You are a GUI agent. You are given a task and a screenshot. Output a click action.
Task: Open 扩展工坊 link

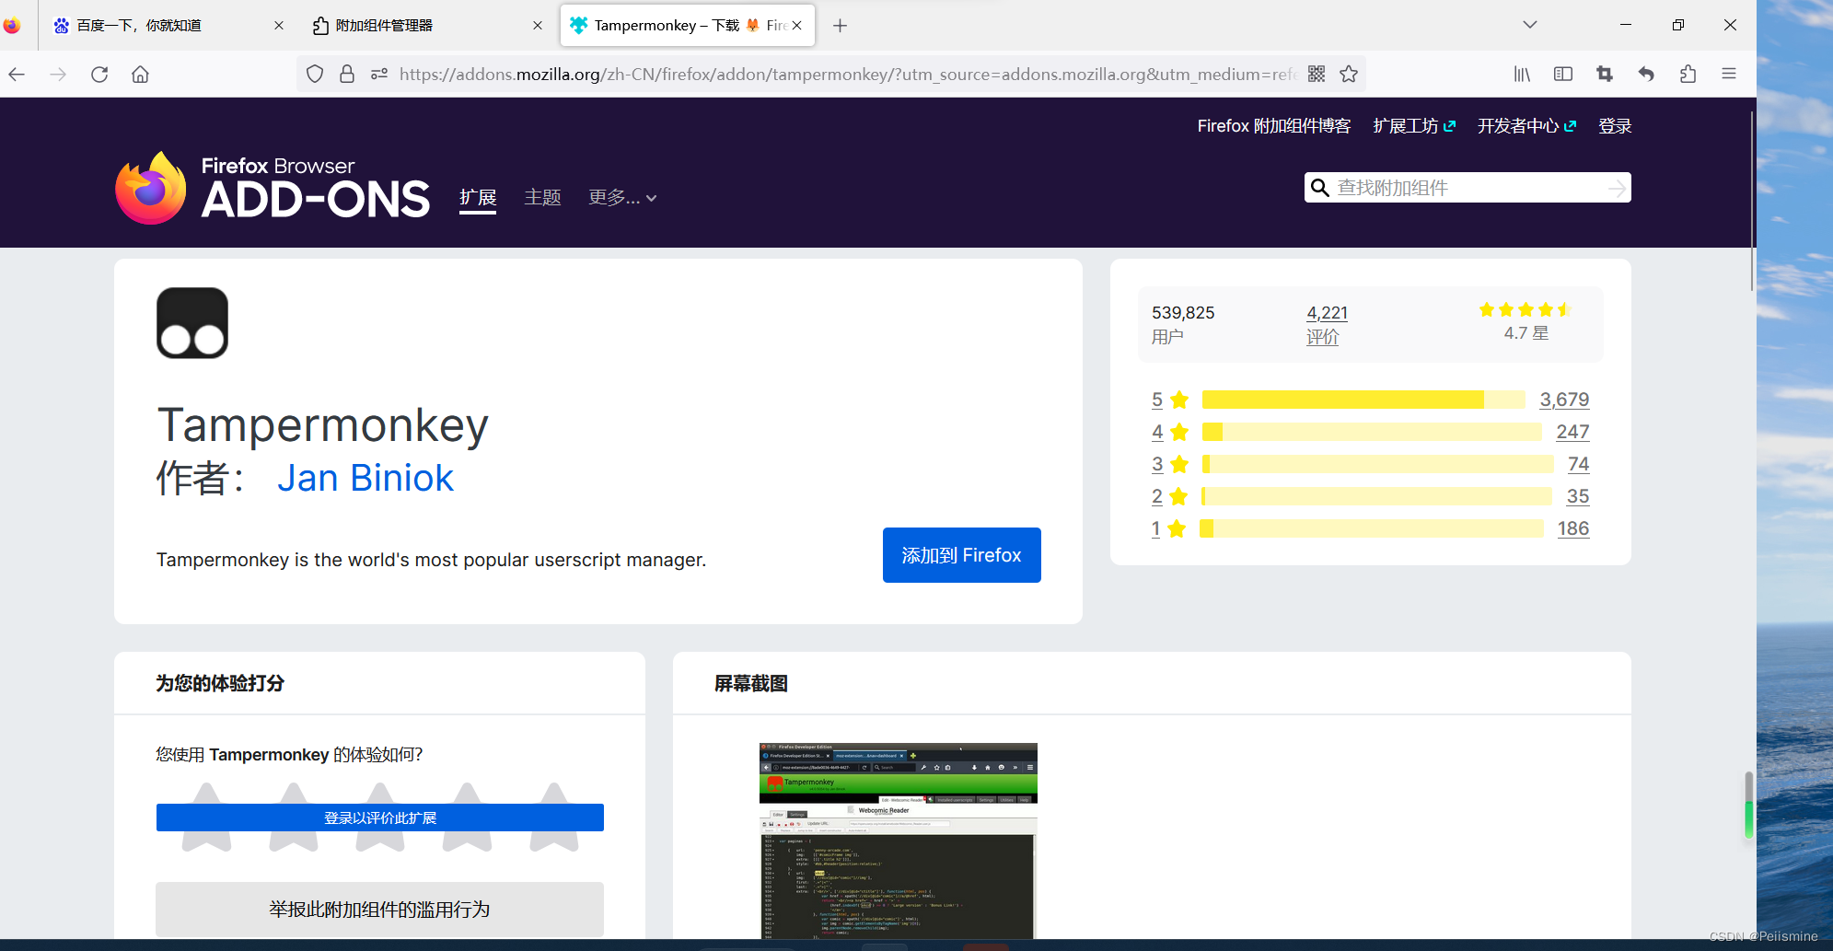(x=1414, y=126)
